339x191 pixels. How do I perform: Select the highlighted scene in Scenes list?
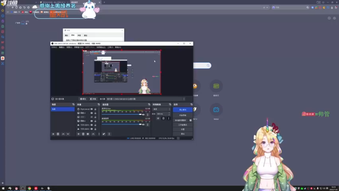click(x=63, y=109)
